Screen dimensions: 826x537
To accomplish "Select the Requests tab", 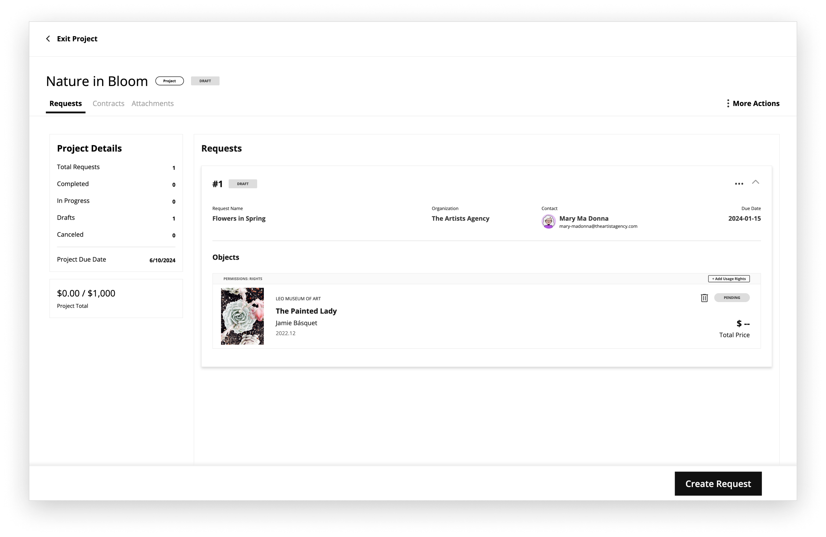I will pos(66,104).
